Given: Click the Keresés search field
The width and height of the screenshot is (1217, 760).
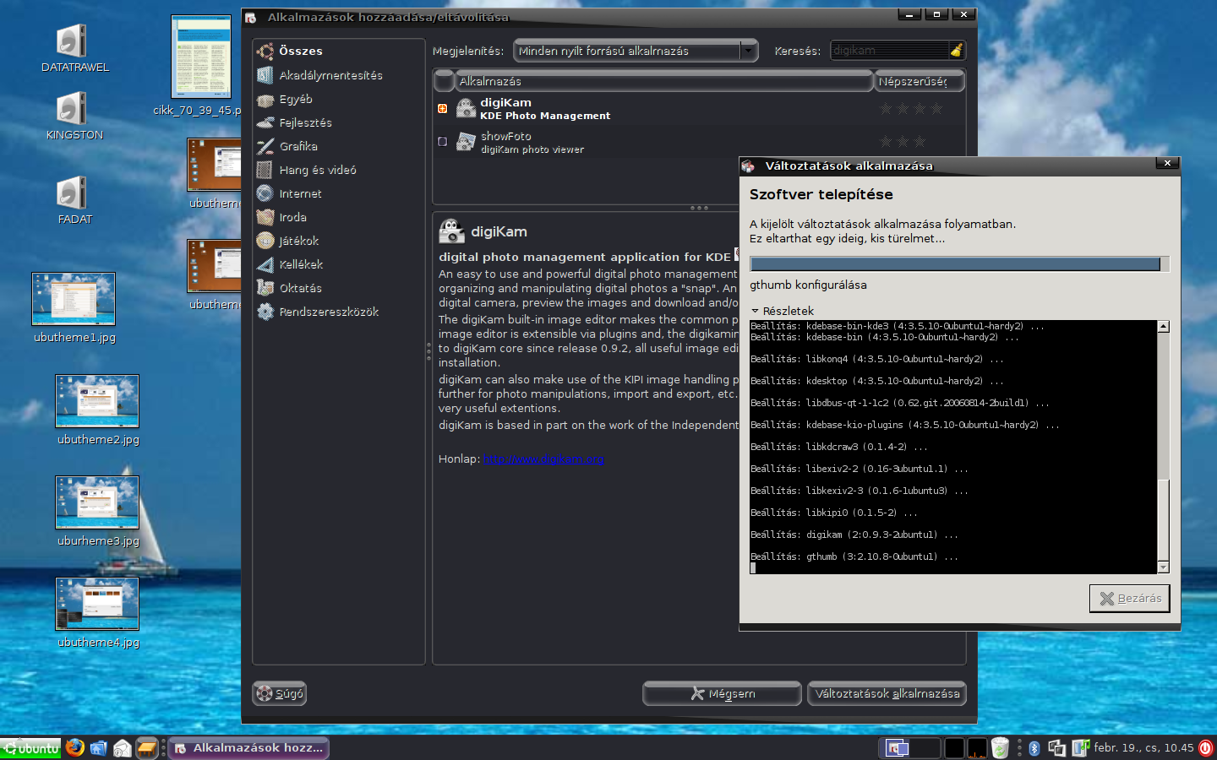Looking at the screenshot, I should (x=889, y=51).
